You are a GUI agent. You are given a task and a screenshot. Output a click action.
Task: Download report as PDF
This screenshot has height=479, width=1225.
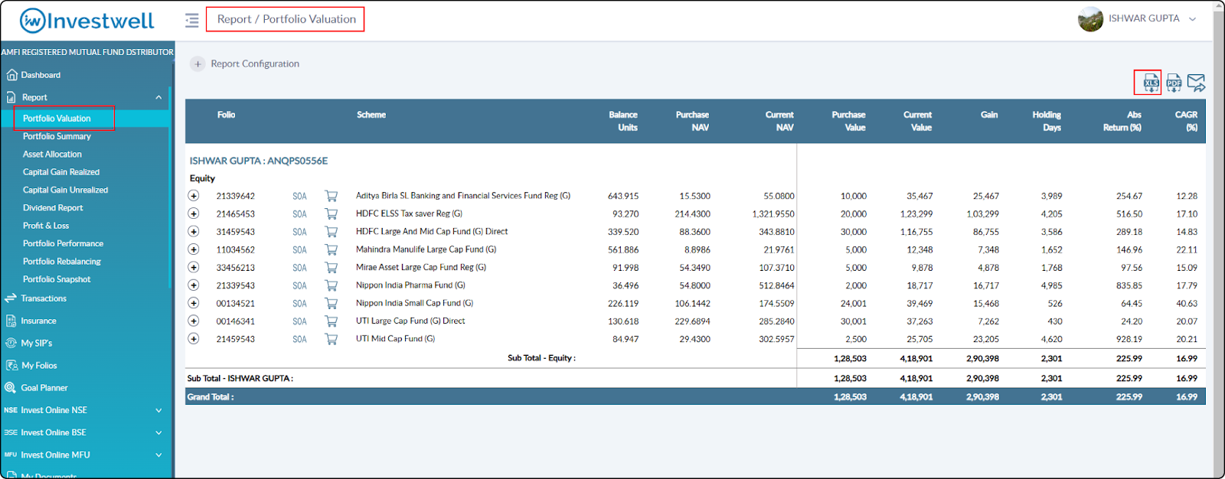click(x=1174, y=83)
